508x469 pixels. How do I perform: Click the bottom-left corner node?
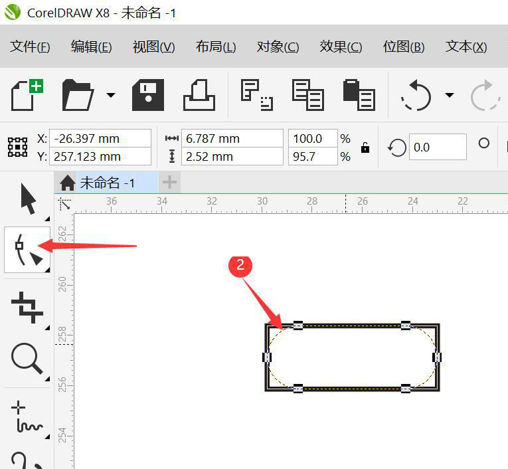click(x=298, y=389)
